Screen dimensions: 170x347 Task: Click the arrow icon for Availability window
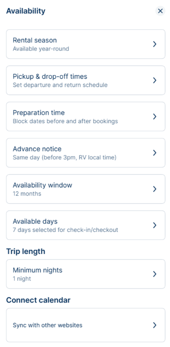(155, 189)
